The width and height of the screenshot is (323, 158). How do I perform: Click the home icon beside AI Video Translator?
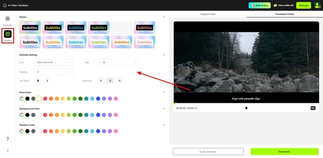pos(5,5)
